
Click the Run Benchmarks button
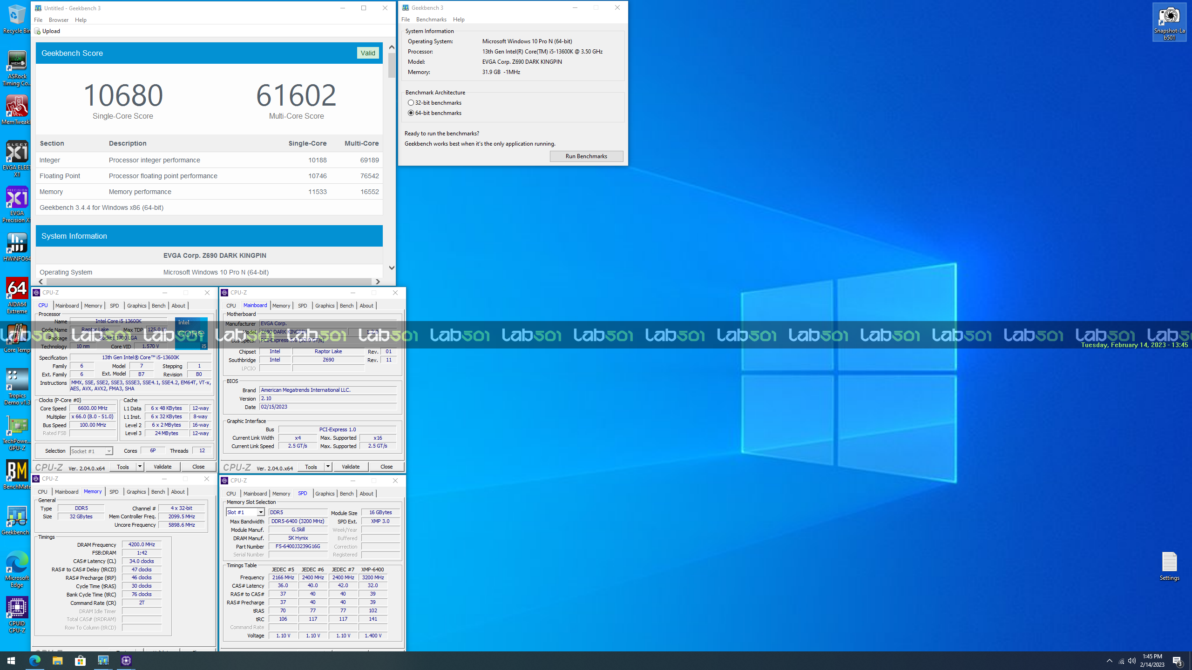point(586,156)
